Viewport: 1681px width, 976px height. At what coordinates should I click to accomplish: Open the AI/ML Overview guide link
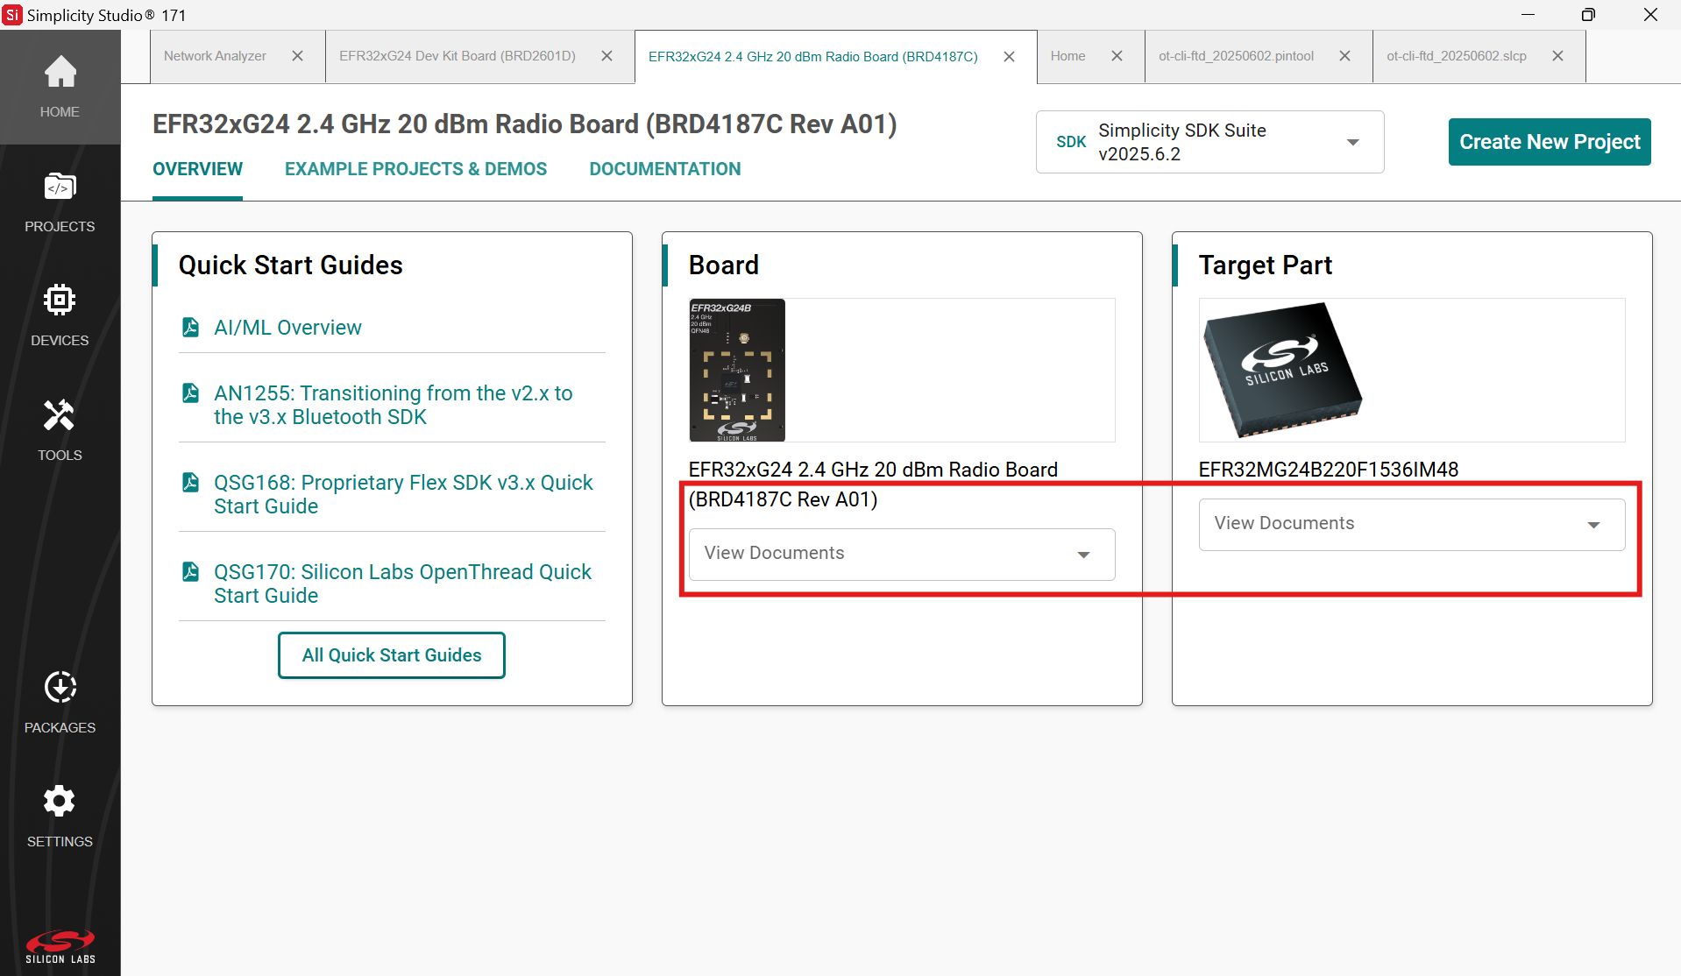pos(287,328)
